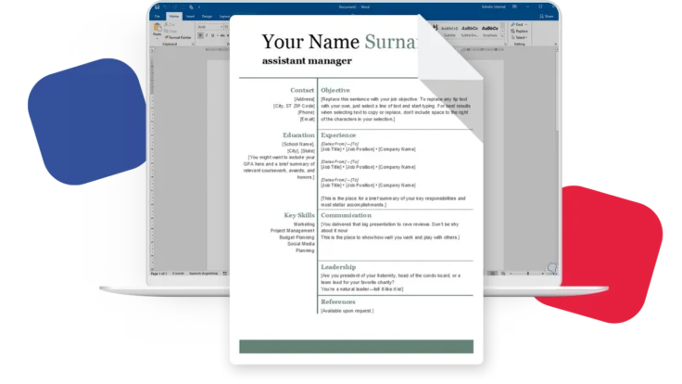This screenshot has width=682, height=384.
Task: Click the Cut scissors command
Action: tap(170, 25)
